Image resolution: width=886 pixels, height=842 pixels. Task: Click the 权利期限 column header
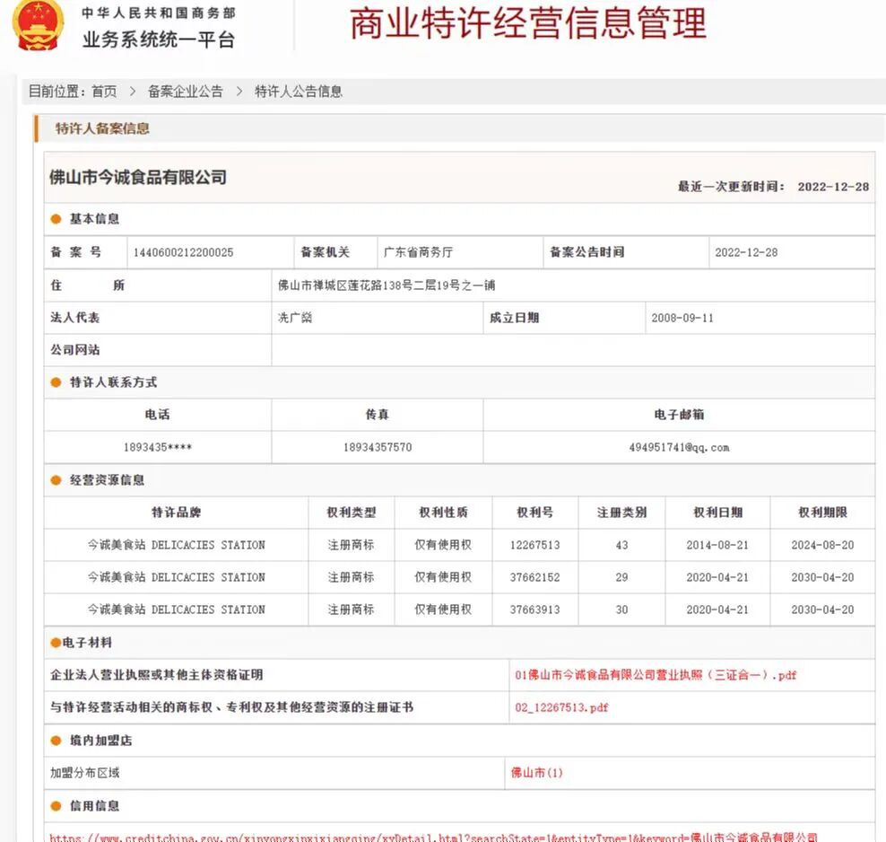[x=822, y=513]
